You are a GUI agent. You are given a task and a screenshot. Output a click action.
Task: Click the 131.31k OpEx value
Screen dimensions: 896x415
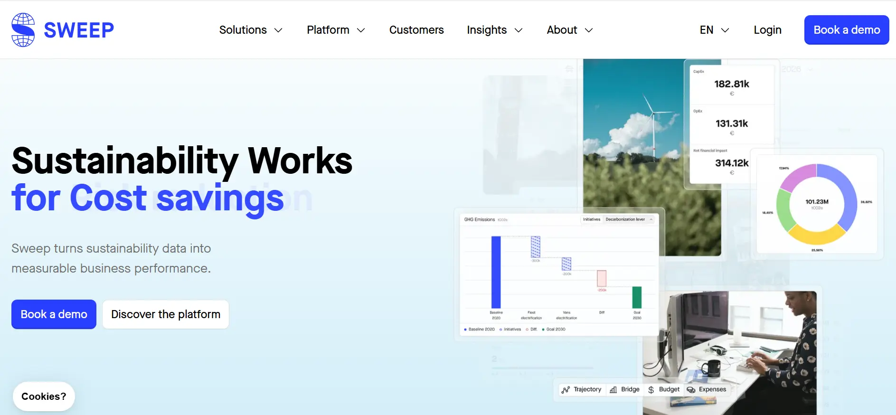point(732,123)
